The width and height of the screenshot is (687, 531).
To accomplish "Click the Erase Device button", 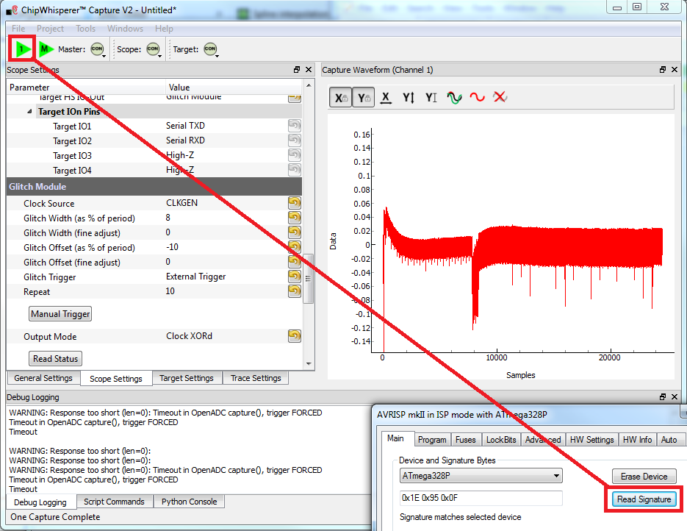I will (644, 477).
